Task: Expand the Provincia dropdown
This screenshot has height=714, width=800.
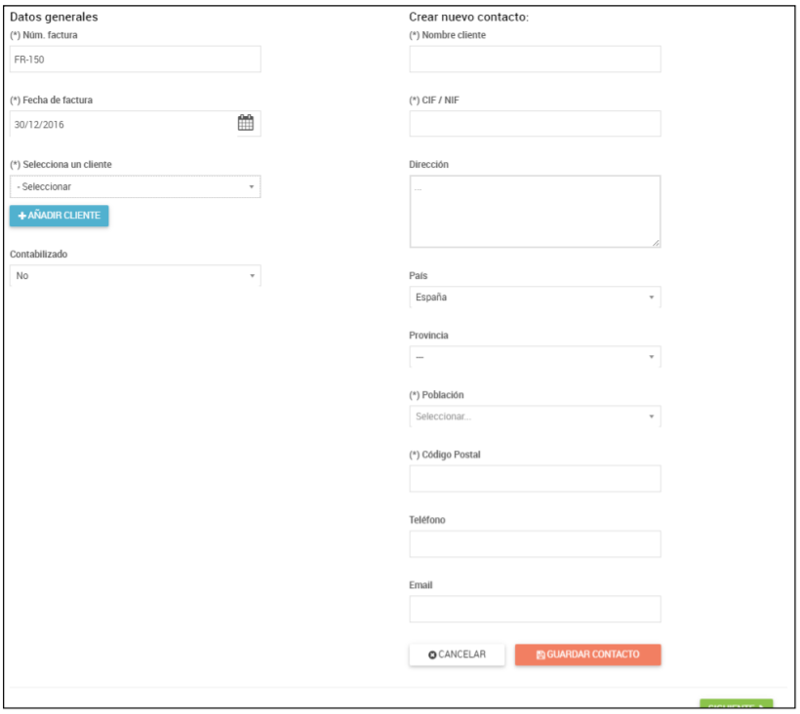Action: pos(535,357)
